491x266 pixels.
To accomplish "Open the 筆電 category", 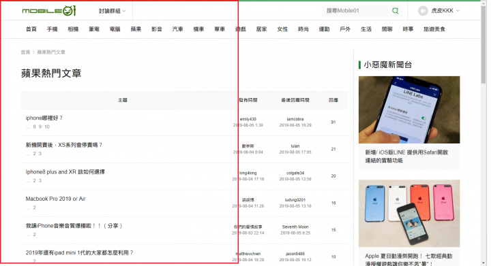I will [94, 29].
